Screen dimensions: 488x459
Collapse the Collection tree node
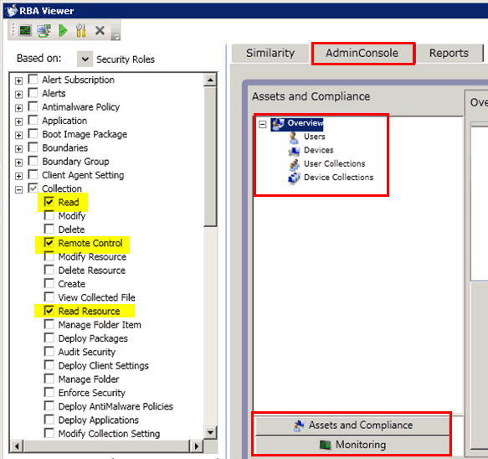18,189
